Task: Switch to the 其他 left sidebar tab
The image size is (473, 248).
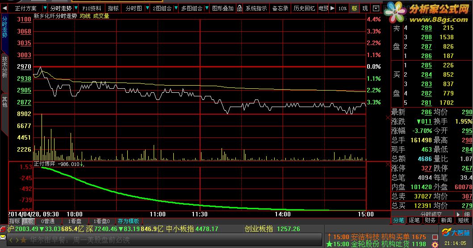Action: [x=4, y=102]
